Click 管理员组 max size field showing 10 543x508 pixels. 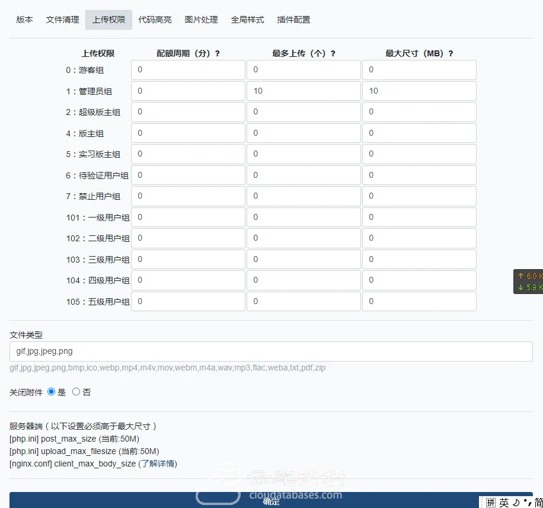click(419, 91)
